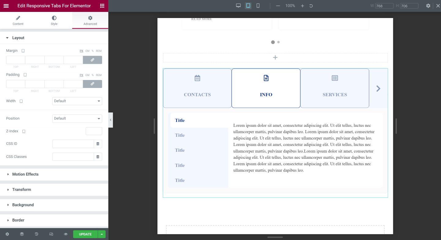The image size is (441, 240).
Task: Expand the Background section
Action: (x=54, y=205)
